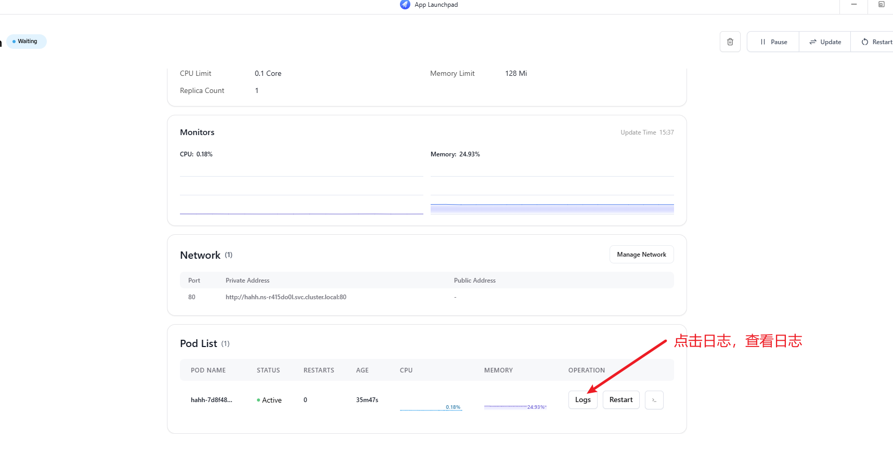Click the Active pod status indicator

(269, 400)
